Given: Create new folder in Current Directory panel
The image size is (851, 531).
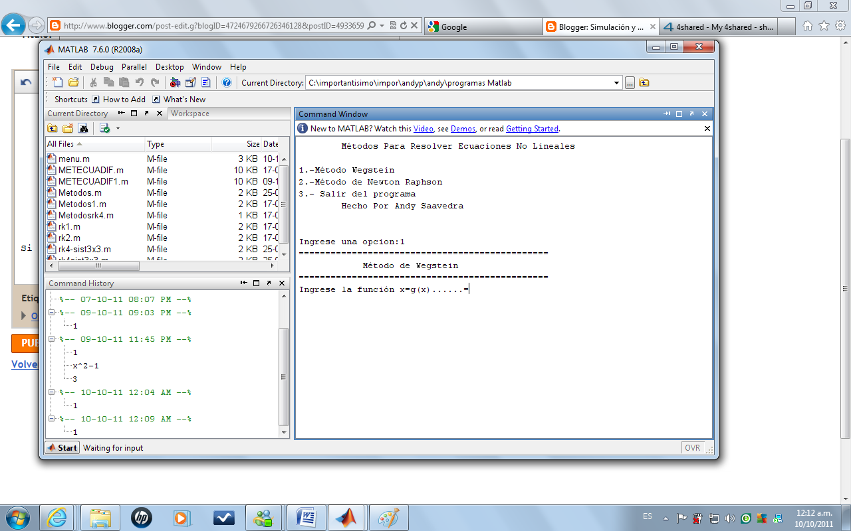Looking at the screenshot, I should click(68, 128).
